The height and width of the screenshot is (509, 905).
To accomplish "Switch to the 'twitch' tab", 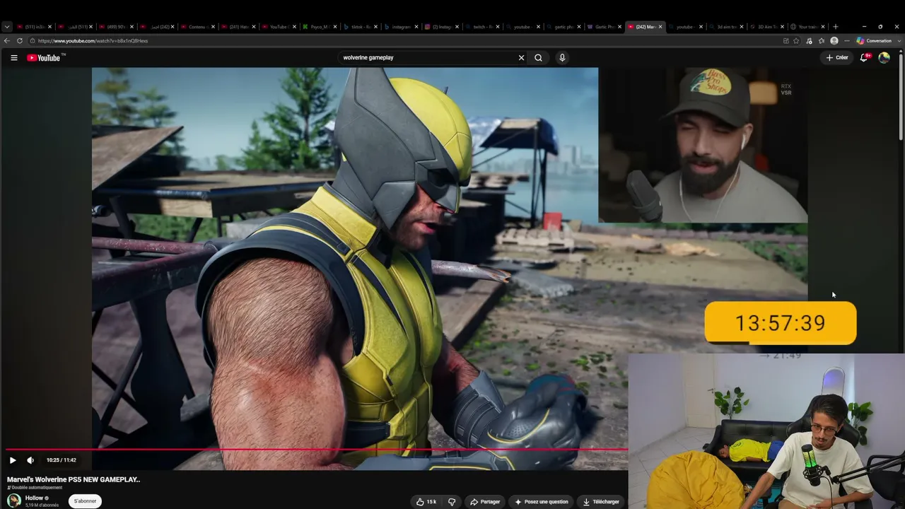I will point(481,27).
